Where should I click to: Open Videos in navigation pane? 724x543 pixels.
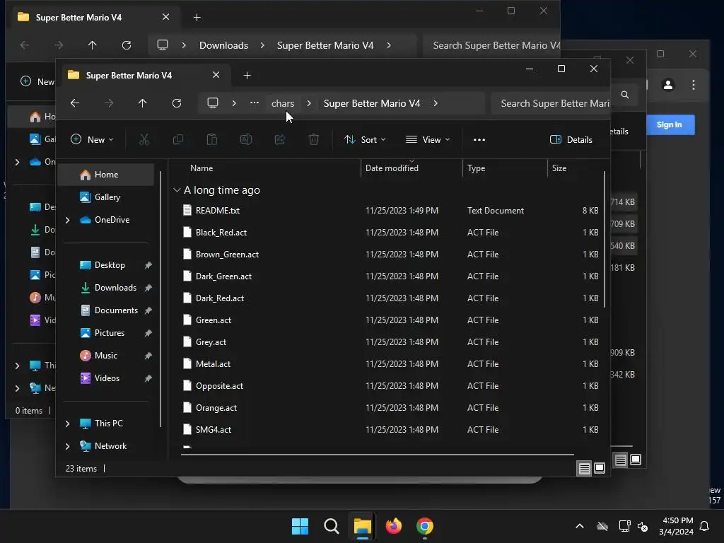(107, 378)
